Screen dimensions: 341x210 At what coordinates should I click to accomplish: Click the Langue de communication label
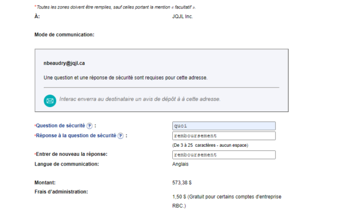[x=66, y=164]
